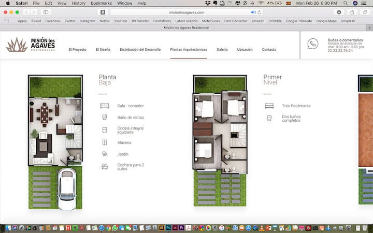The image size is (373, 233).
Task: Open the Safari share button
Action: pyautogui.click(x=352, y=12)
